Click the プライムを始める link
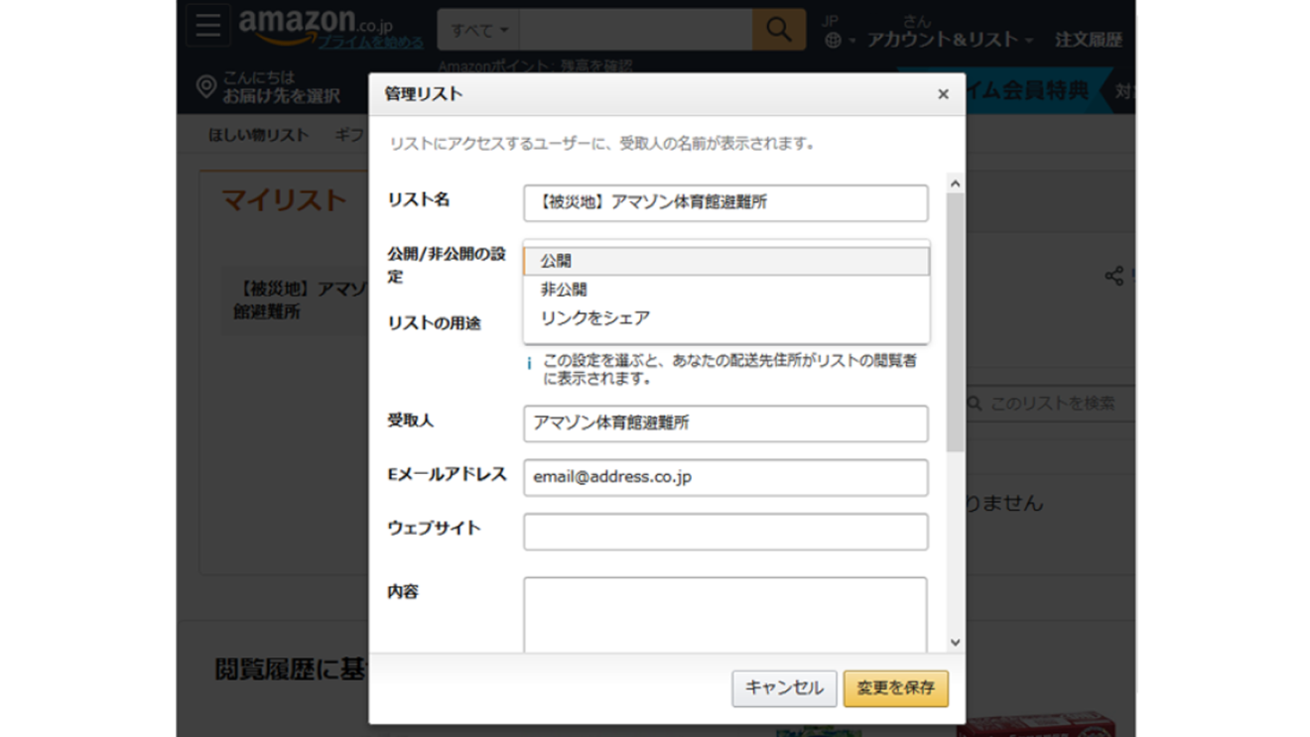1310x737 pixels. click(370, 43)
